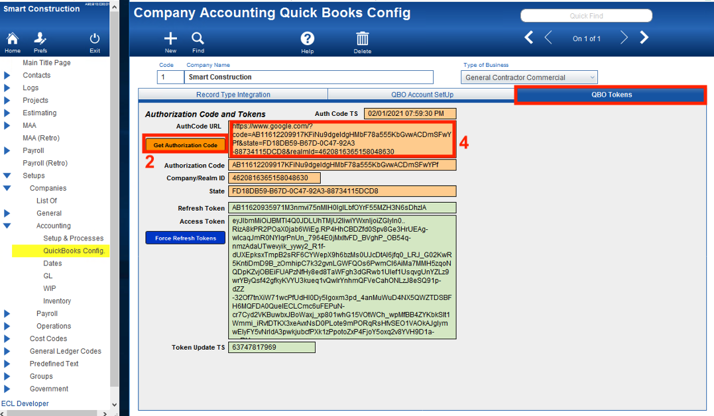Expand the Logs tree node

tap(7, 88)
